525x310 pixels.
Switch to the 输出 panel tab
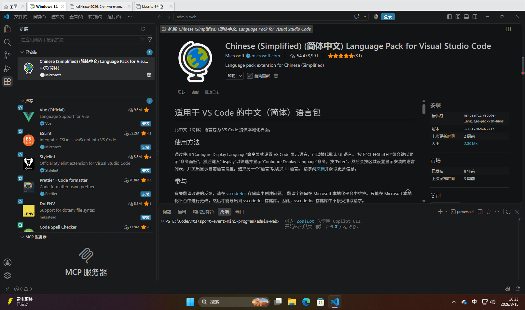[182, 212]
